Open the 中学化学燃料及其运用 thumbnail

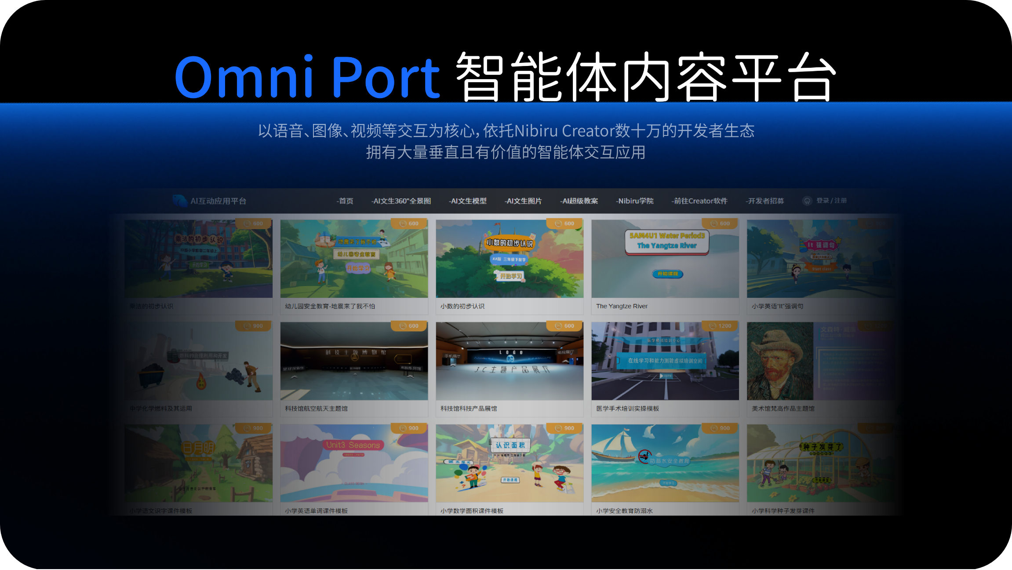[x=198, y=361]
